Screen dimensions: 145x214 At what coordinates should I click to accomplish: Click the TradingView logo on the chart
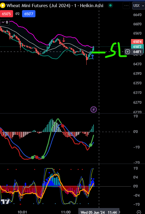[x=5, y=202]
